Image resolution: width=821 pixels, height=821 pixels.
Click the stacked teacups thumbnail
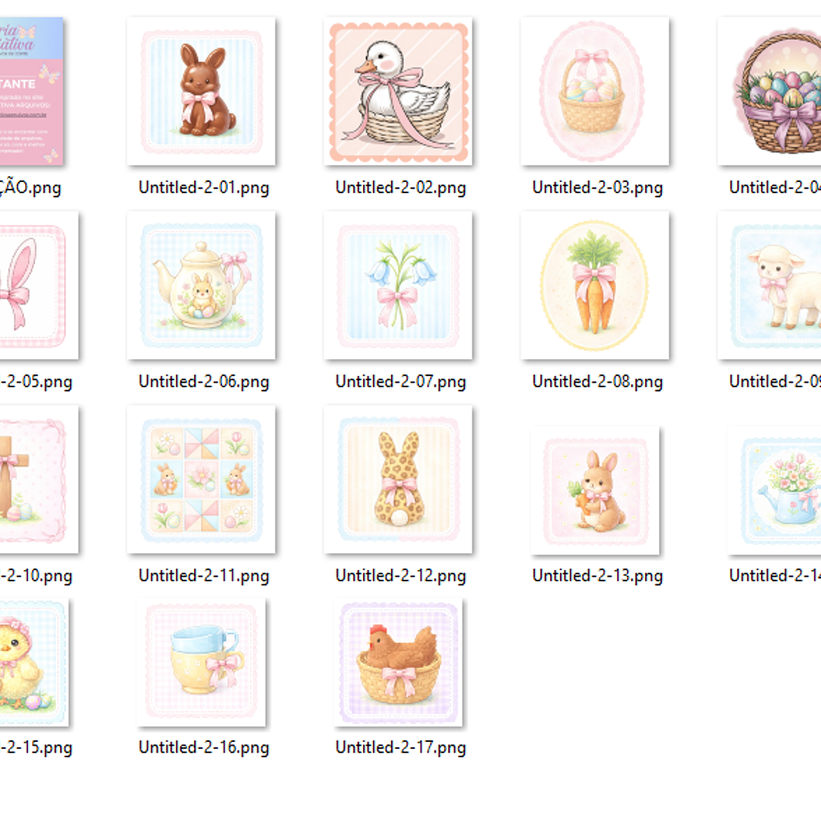(x=201, y=662)
